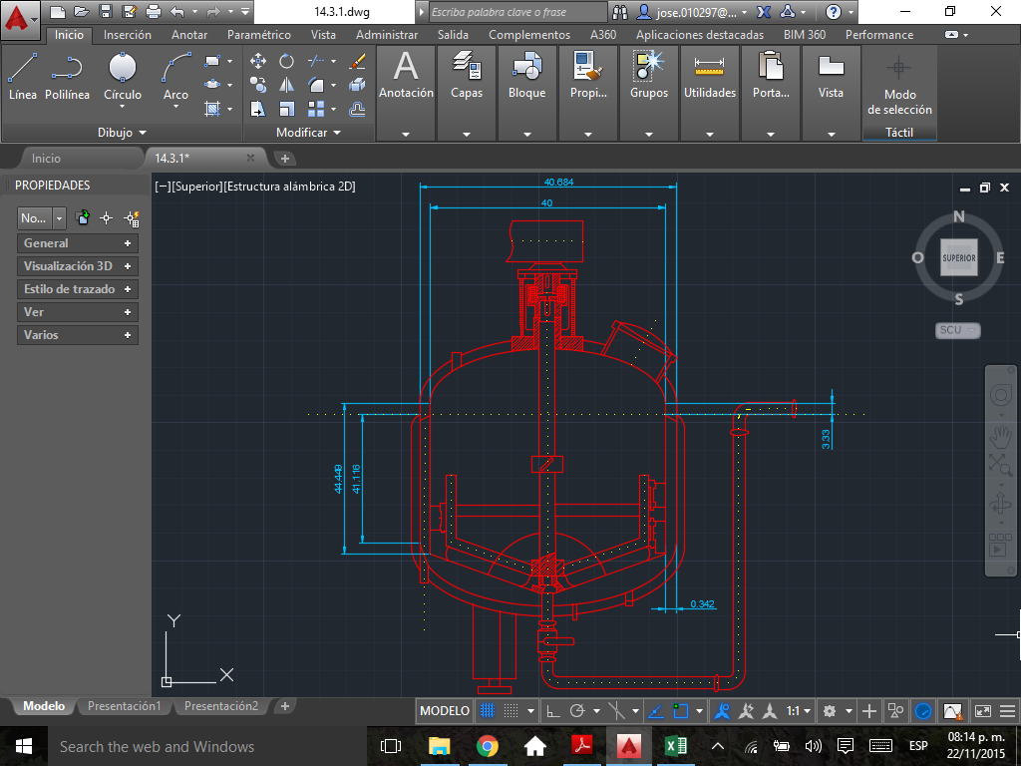Click the Modo de selección Táctil button

(899, 91)
